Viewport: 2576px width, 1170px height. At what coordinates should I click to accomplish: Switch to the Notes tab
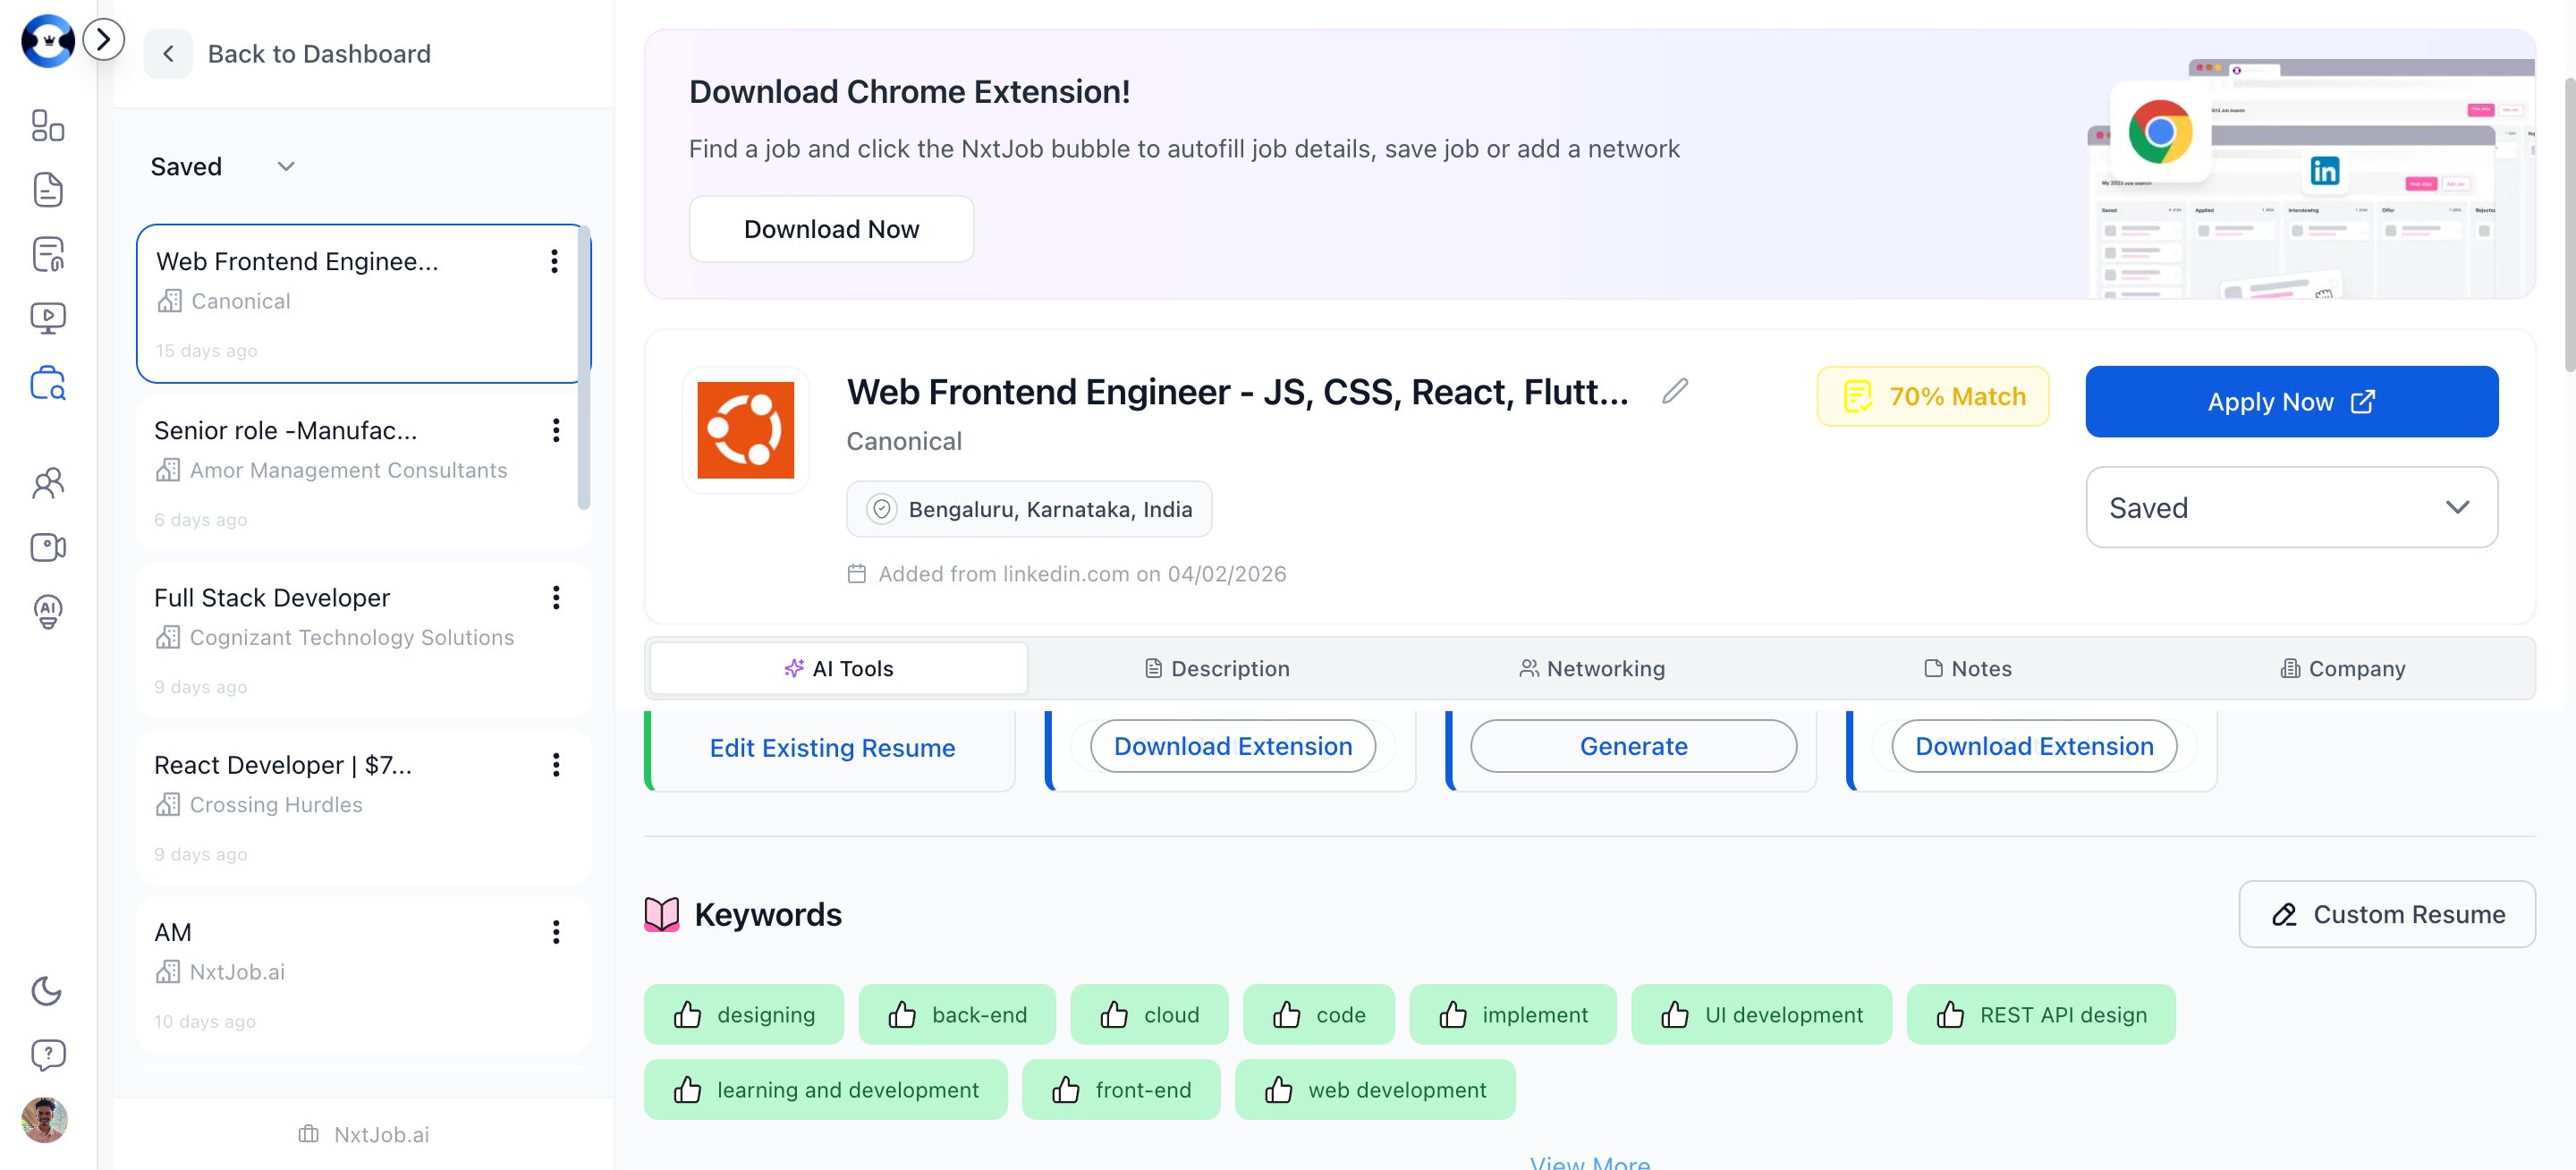pos(1968,669)
